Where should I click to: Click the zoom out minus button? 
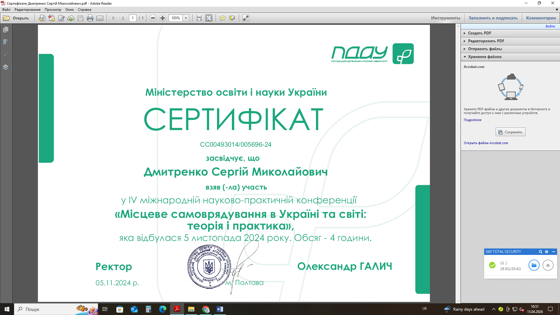153,18
